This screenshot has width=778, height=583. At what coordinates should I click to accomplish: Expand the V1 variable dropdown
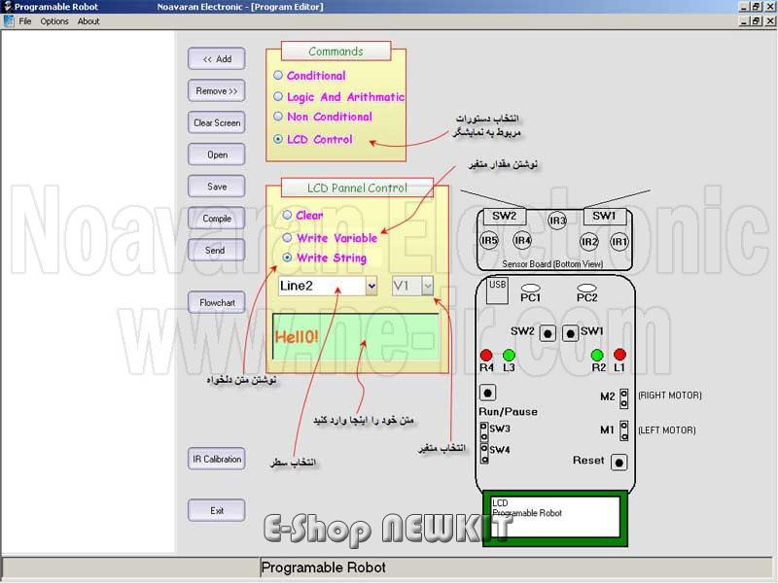(x=427, y=286)
